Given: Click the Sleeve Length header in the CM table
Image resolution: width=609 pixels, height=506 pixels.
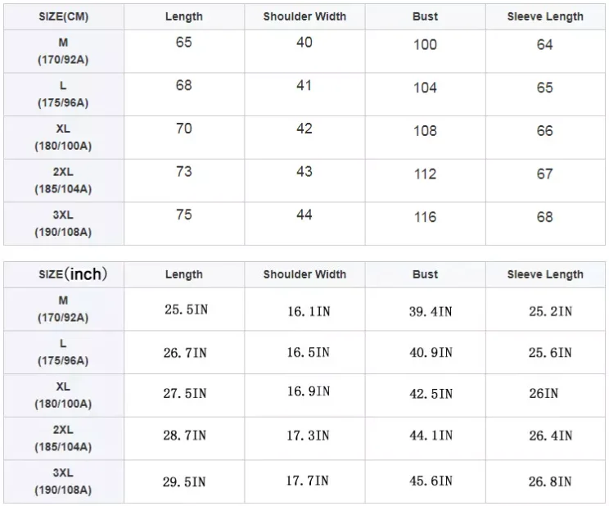Looking at the screenshot, I should pyautogui.click(x=545, y=16).
